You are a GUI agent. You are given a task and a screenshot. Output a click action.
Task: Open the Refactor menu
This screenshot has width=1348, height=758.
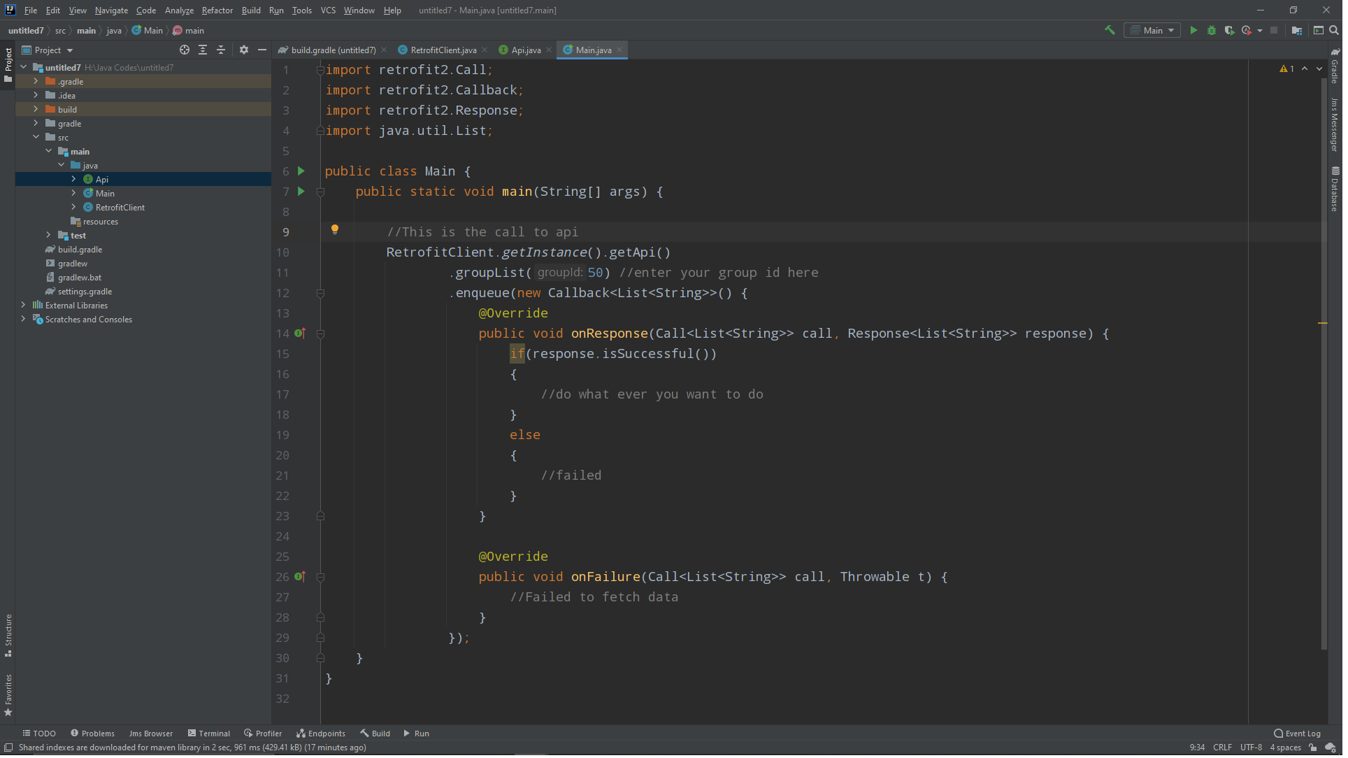[218, 10]
